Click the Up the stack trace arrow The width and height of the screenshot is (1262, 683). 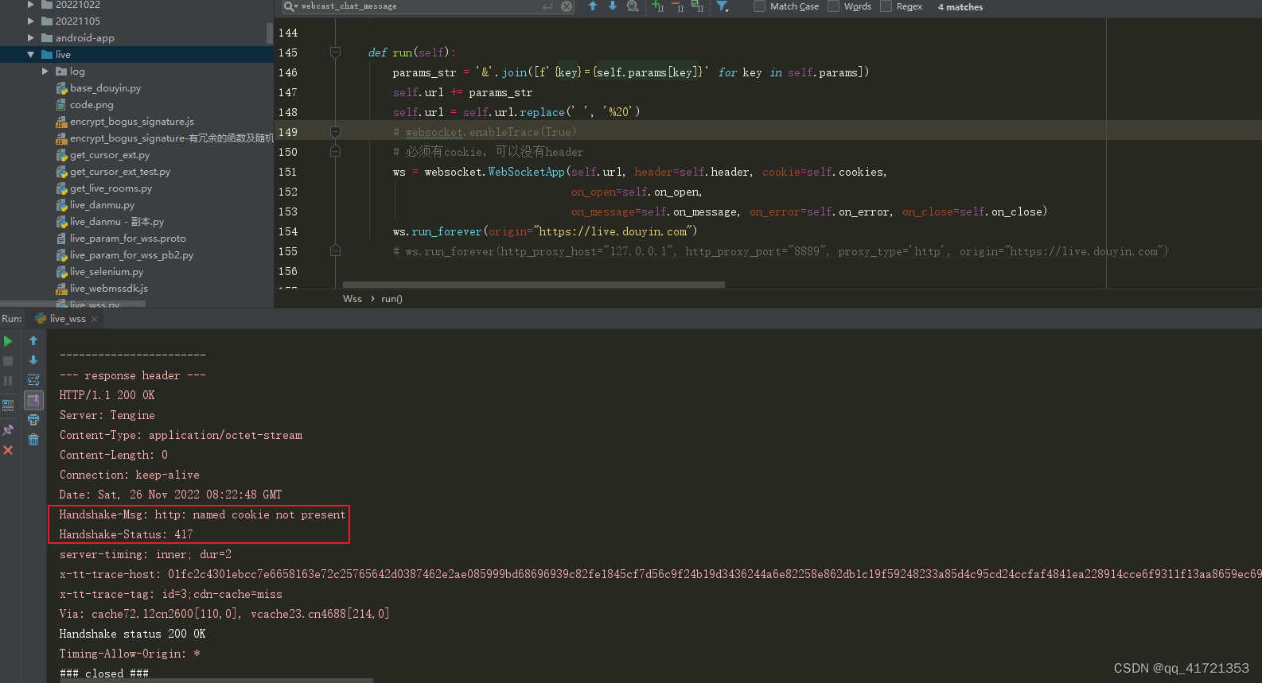click(x=33, y=340)
